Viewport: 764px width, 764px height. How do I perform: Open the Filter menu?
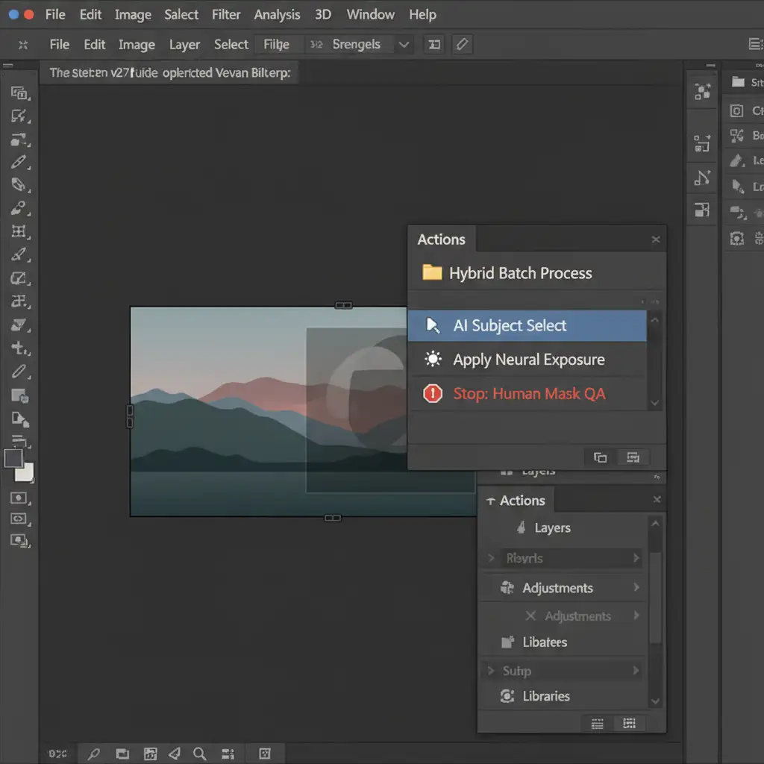pos(225,15)
